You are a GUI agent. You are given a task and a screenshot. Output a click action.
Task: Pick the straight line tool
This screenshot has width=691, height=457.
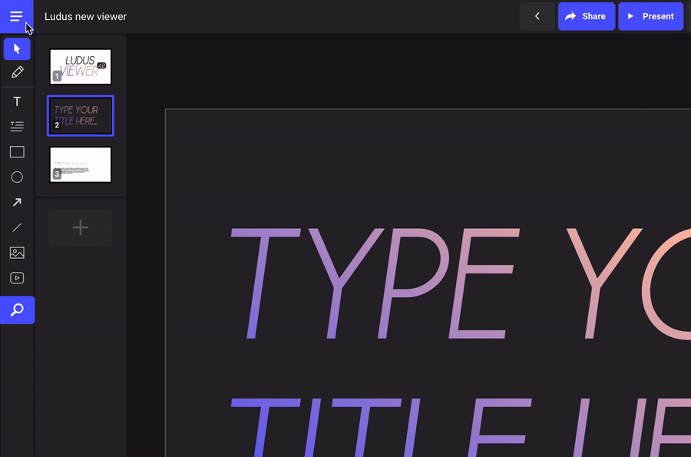coord(17,227)
